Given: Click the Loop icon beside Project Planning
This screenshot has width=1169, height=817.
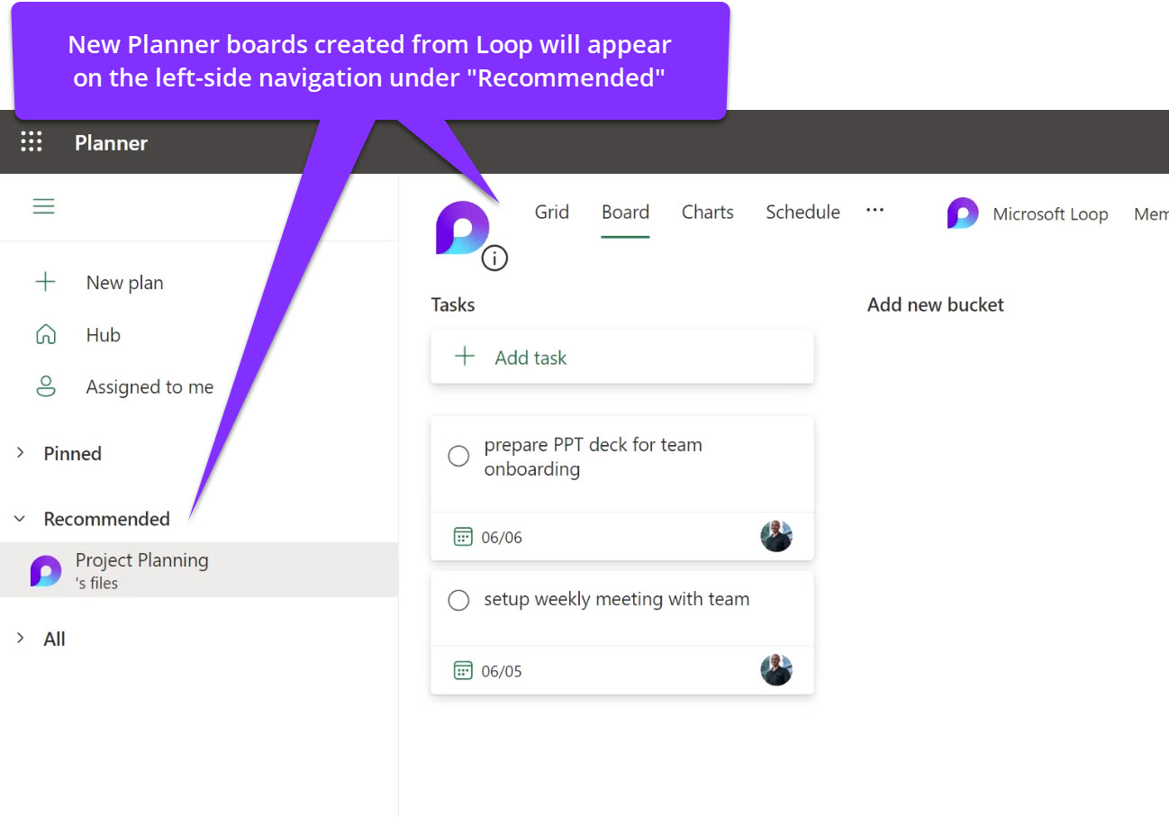Looking at the screenshot, I should click(46, 570).
